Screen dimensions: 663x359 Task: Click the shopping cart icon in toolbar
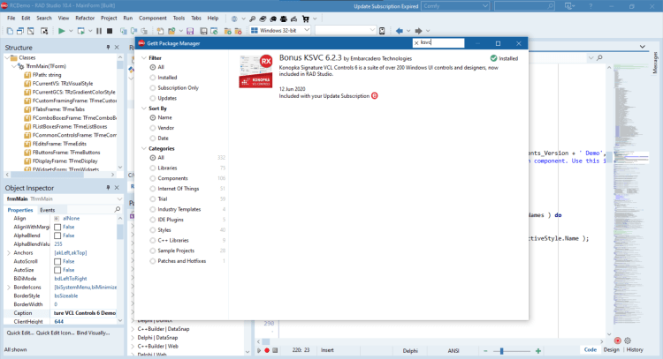pyautogui.click(x=305, y=19)
